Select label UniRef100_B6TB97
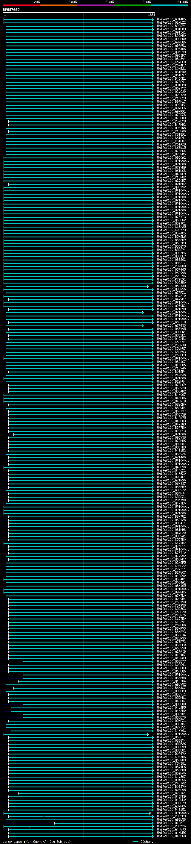This screenshot has width=191, height=844. (x=171, y=75)
